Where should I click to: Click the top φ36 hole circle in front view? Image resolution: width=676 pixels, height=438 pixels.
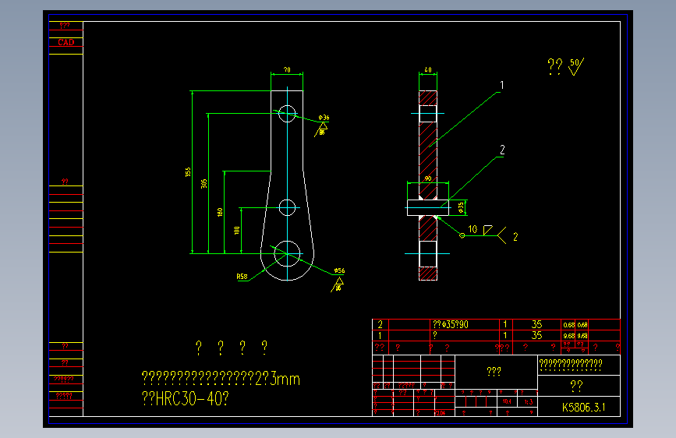coord(287,113)
